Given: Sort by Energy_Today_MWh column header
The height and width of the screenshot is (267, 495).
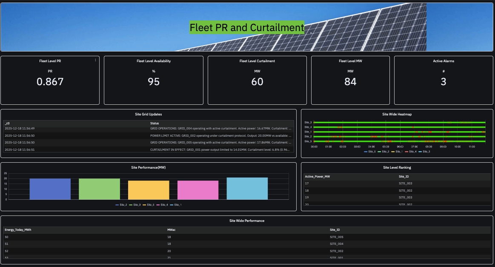Looking at the screenshot, I should click(x=18, y=230).
